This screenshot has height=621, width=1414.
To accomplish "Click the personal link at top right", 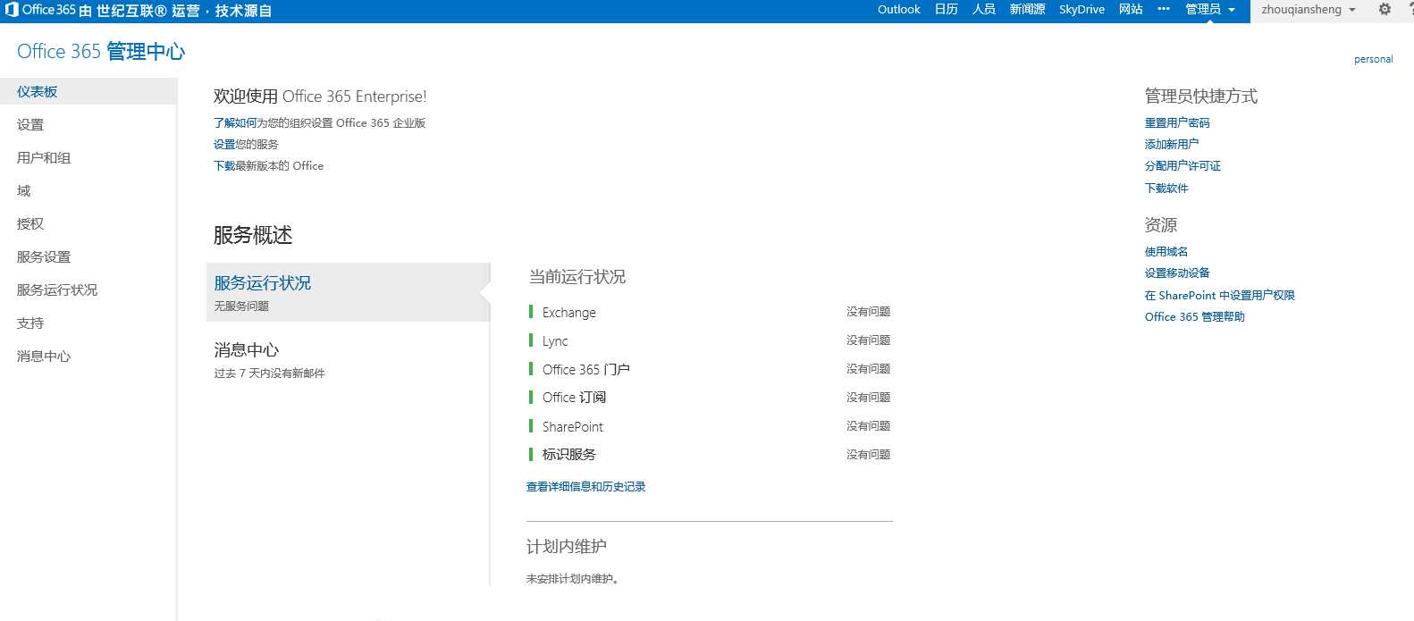I will click(x=1373, y=59).
